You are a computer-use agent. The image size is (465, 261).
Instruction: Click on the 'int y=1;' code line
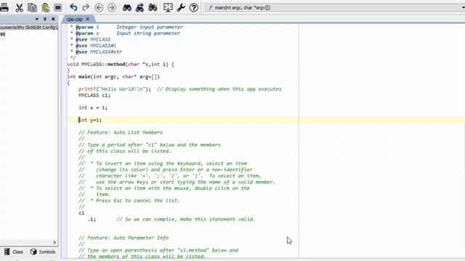[x=90, y=120]
